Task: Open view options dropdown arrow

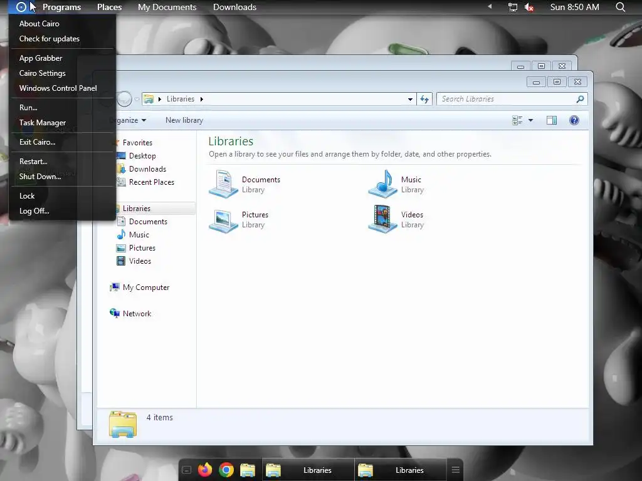Action: coord(530,120)
